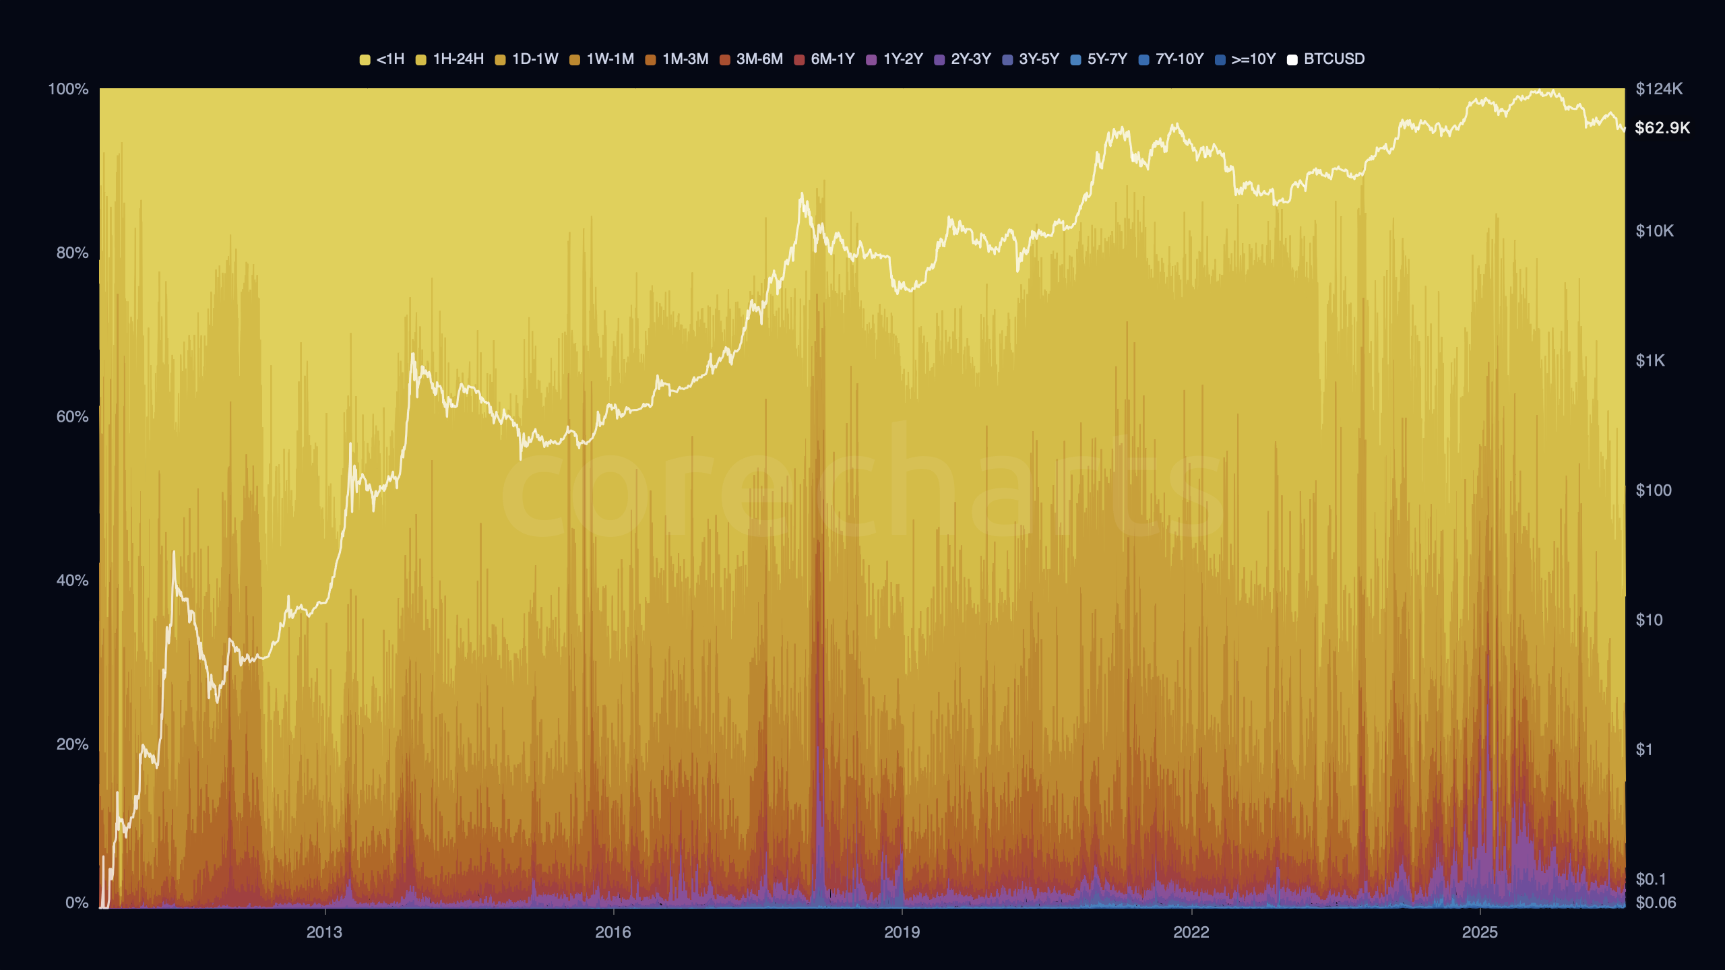1725x970 pixels.
Task: Toggle the 6M-1Y legend color swatch
Action: tap(799, 59)
